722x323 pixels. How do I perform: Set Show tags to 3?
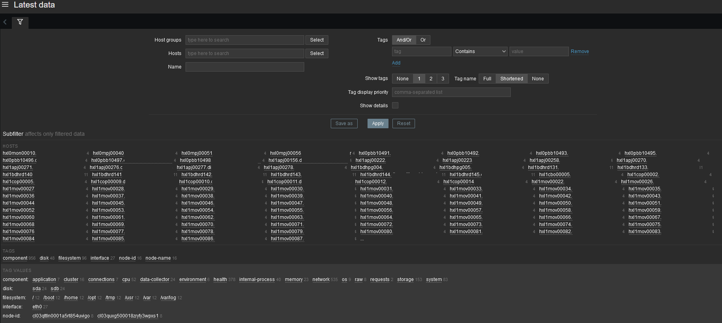(x=443, y=79)
